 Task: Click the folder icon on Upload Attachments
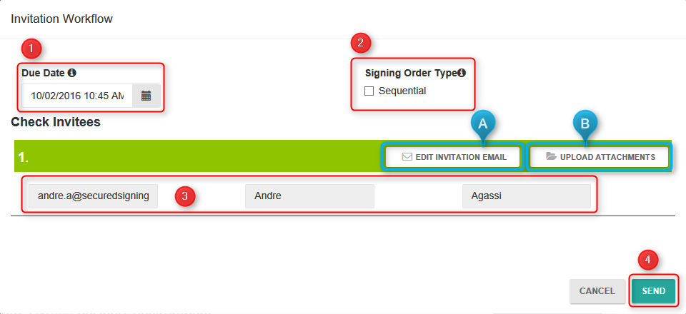(551, 156)
